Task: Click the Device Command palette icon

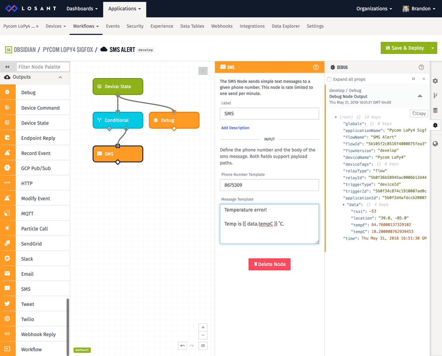Action: pos(8,108)
